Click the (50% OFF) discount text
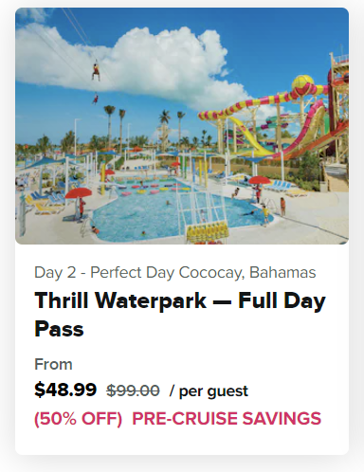The image size is (364, 472). [x=78, y=419]
